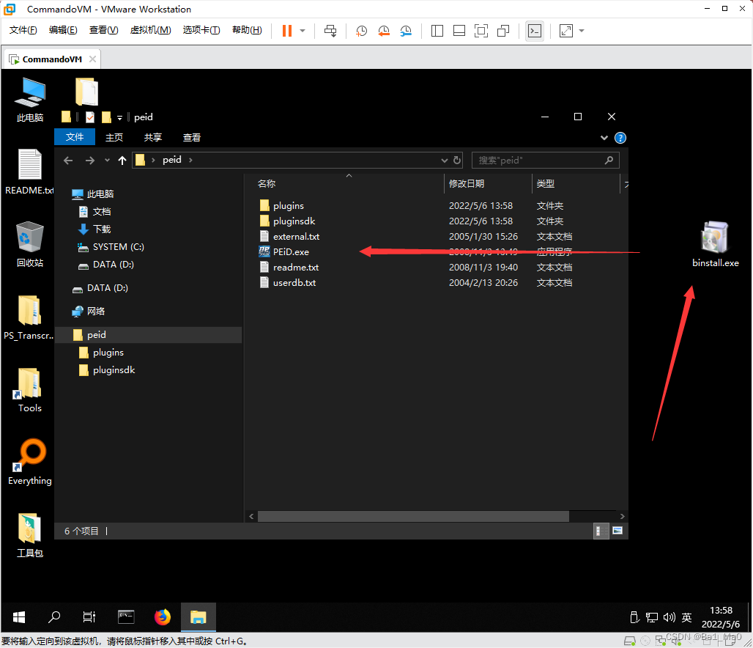Switch to details view layout button

[x=601, y=531]
